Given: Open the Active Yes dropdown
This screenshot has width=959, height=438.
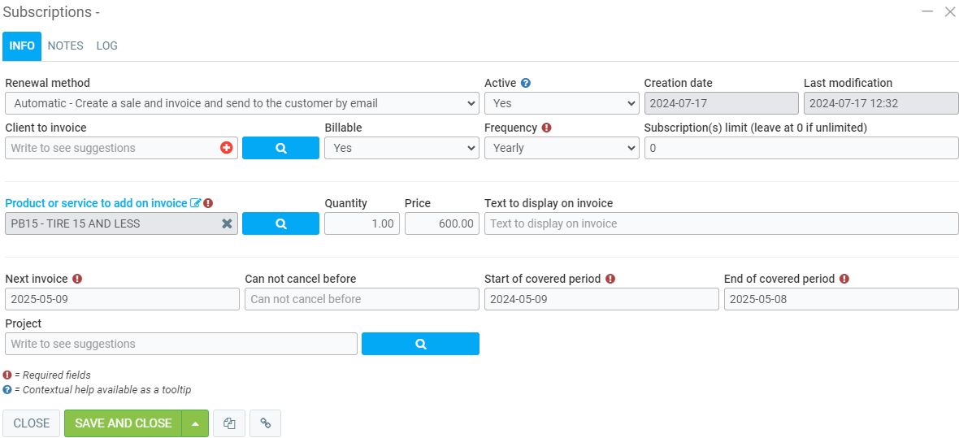Looking at the screenshot, I should (561, 103).
